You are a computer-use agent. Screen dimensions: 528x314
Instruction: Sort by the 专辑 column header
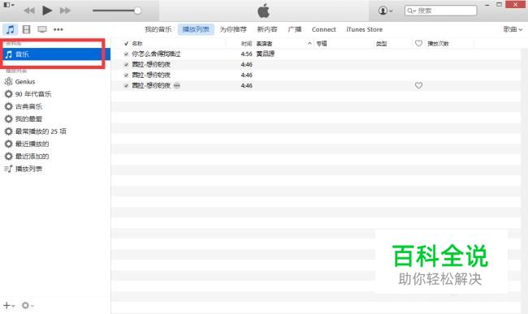point(322,43)
